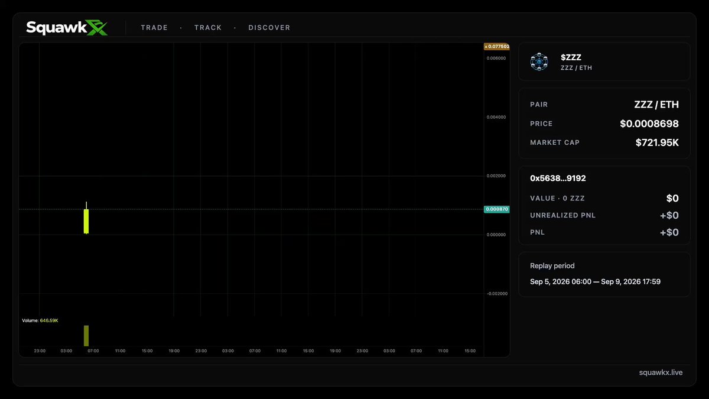Click the $ZZZ token avatar icon

point(539,62)
